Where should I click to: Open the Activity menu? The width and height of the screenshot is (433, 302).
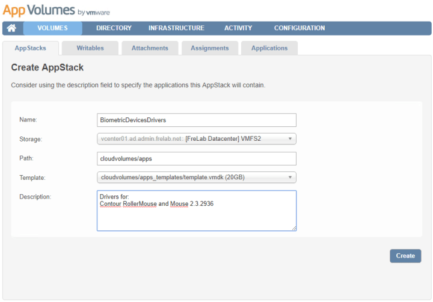pyautogui.click(x=238, y=28)
